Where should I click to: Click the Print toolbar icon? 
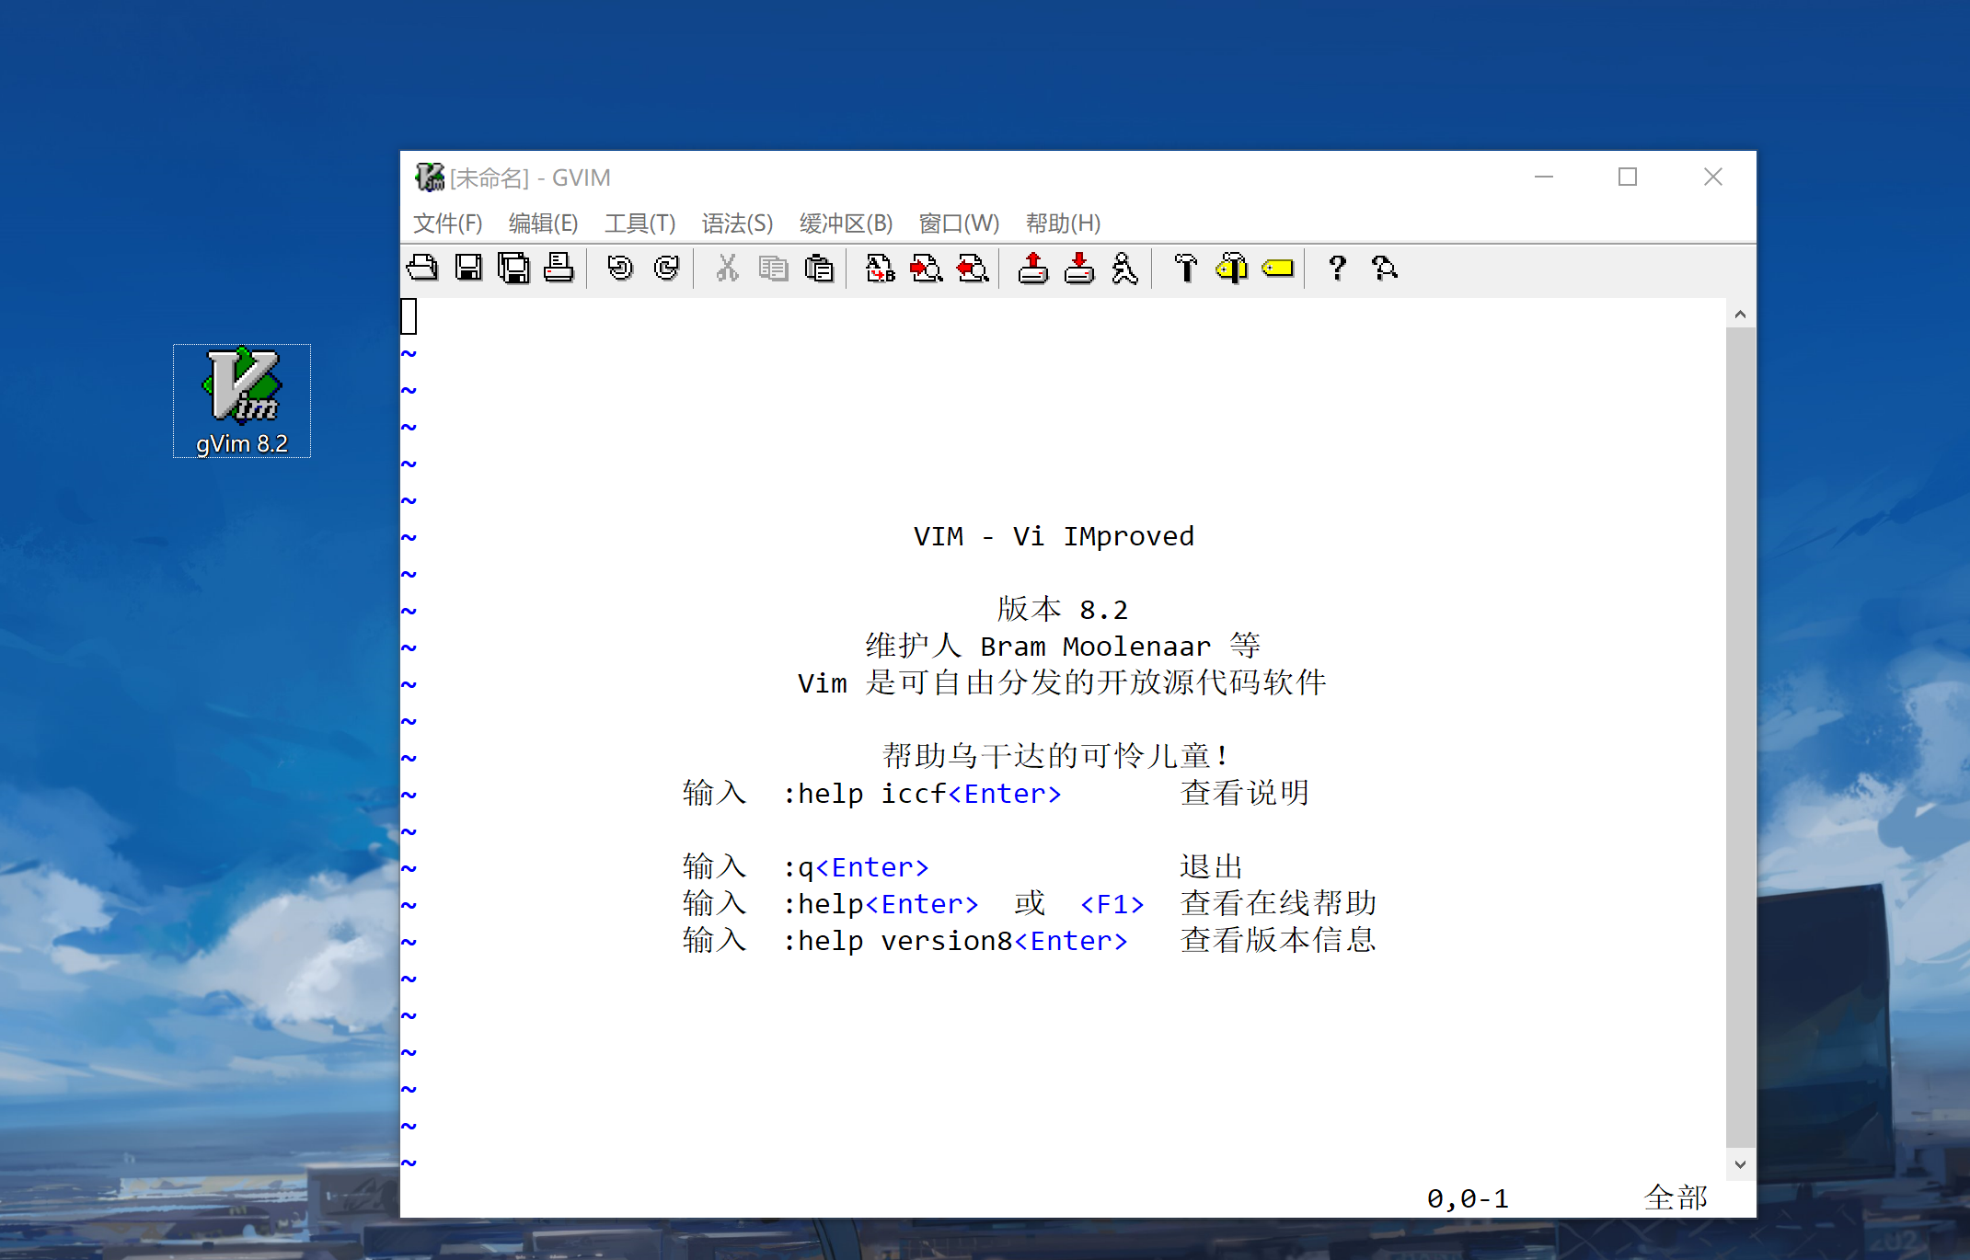coord(559,268)
